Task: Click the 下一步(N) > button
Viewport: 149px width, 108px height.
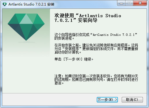Action: pos(107,100)
